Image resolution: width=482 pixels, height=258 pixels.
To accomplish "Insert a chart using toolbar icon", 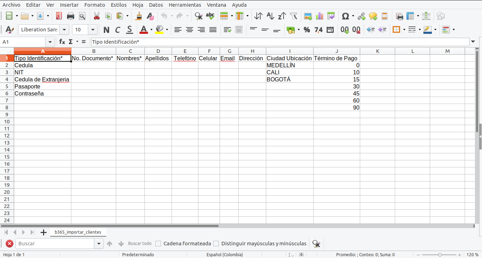I will [320, 16].
